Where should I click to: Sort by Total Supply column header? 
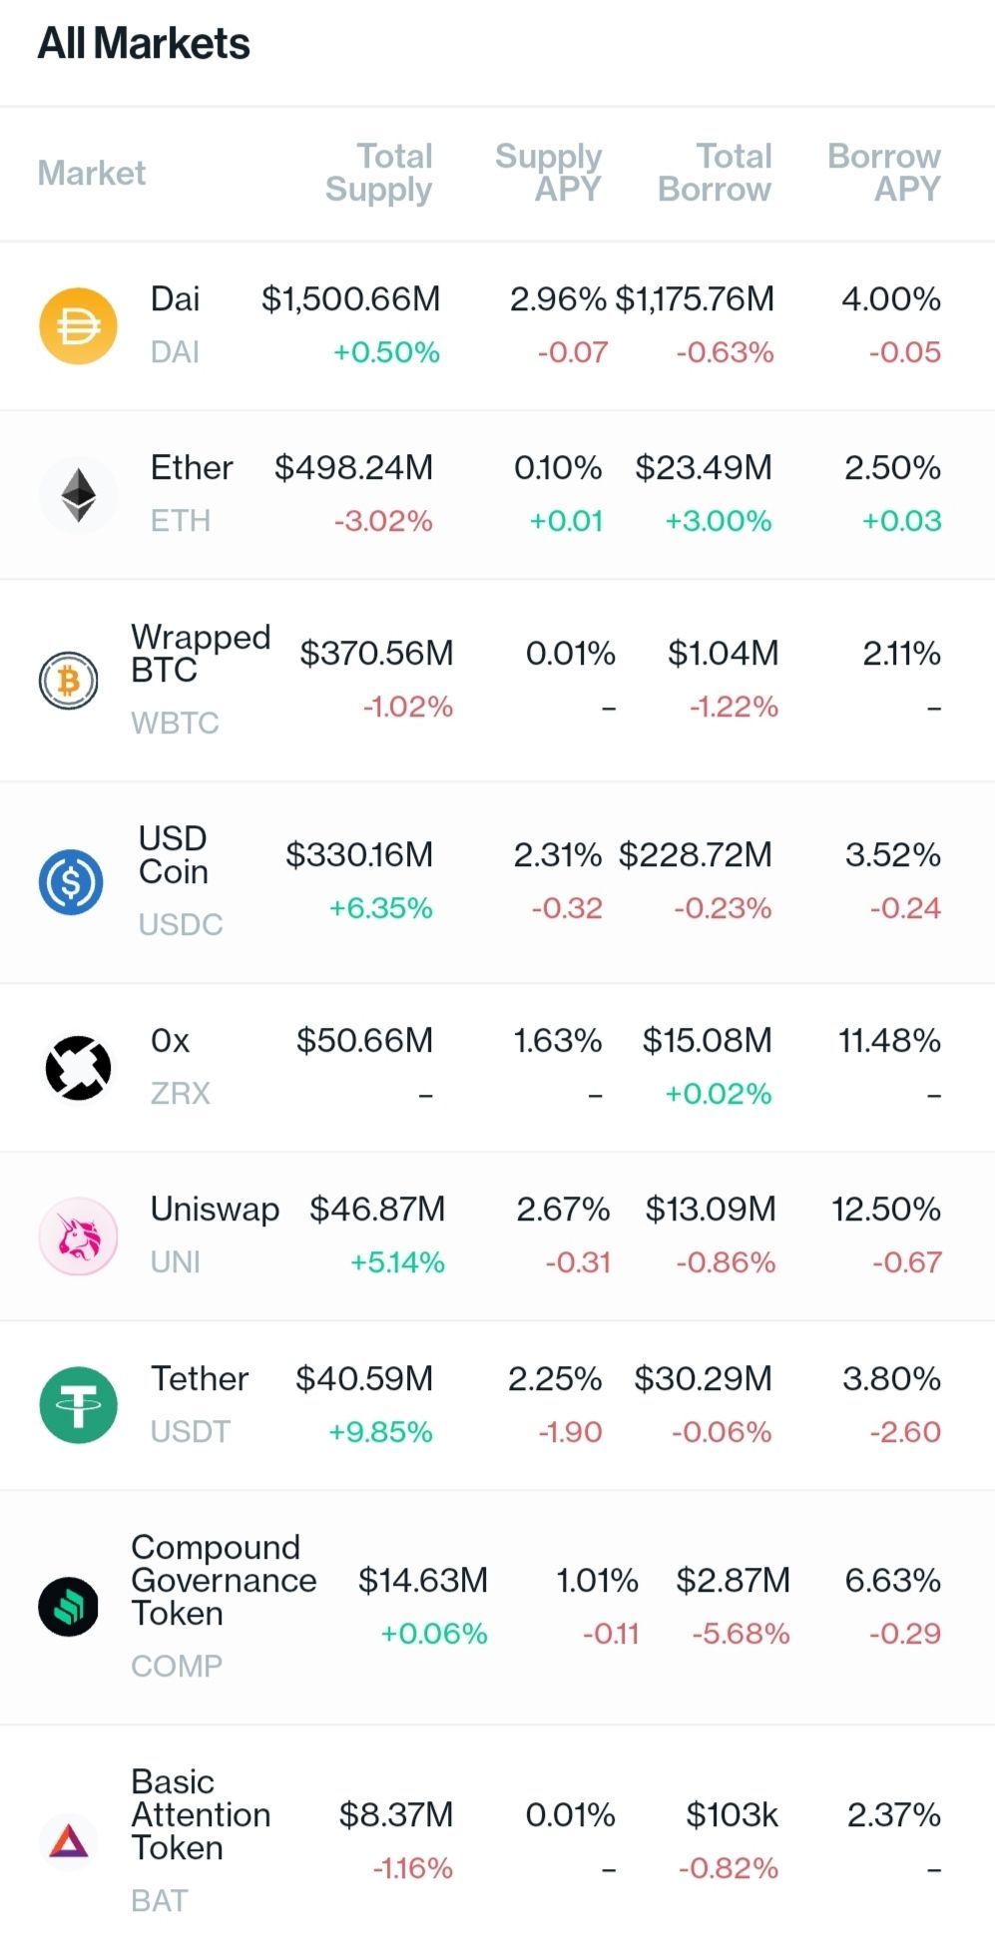click(x=379, y=173)
